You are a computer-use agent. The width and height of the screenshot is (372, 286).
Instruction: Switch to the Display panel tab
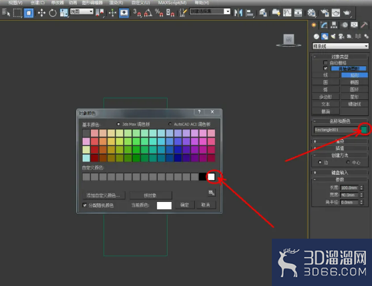click(354, 25)
